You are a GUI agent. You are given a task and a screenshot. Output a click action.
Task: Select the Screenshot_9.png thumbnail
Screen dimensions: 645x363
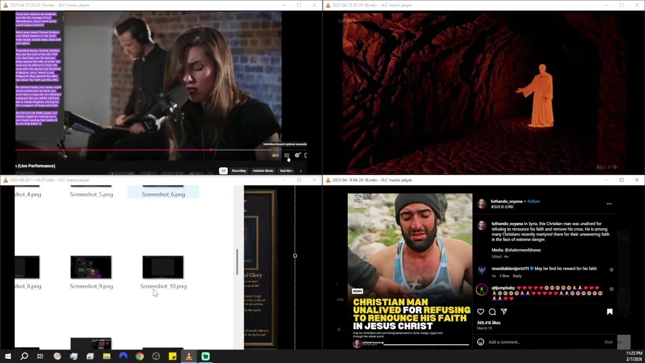coord(91,267)
